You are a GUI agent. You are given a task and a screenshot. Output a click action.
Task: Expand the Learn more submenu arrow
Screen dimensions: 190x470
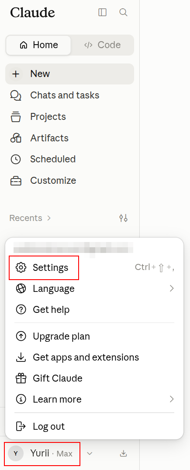pos(172,399)
